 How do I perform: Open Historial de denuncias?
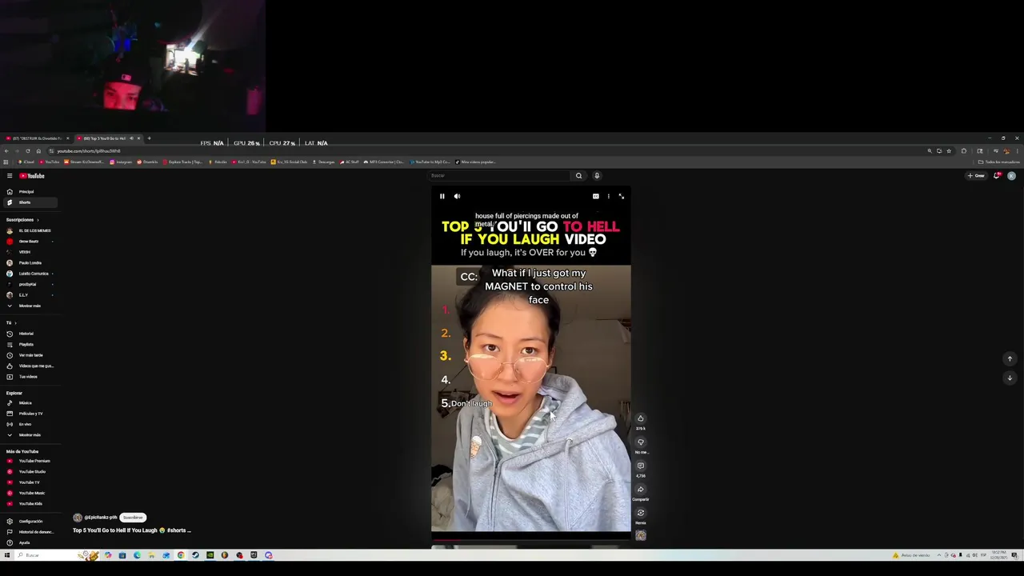tap(30, 532)
